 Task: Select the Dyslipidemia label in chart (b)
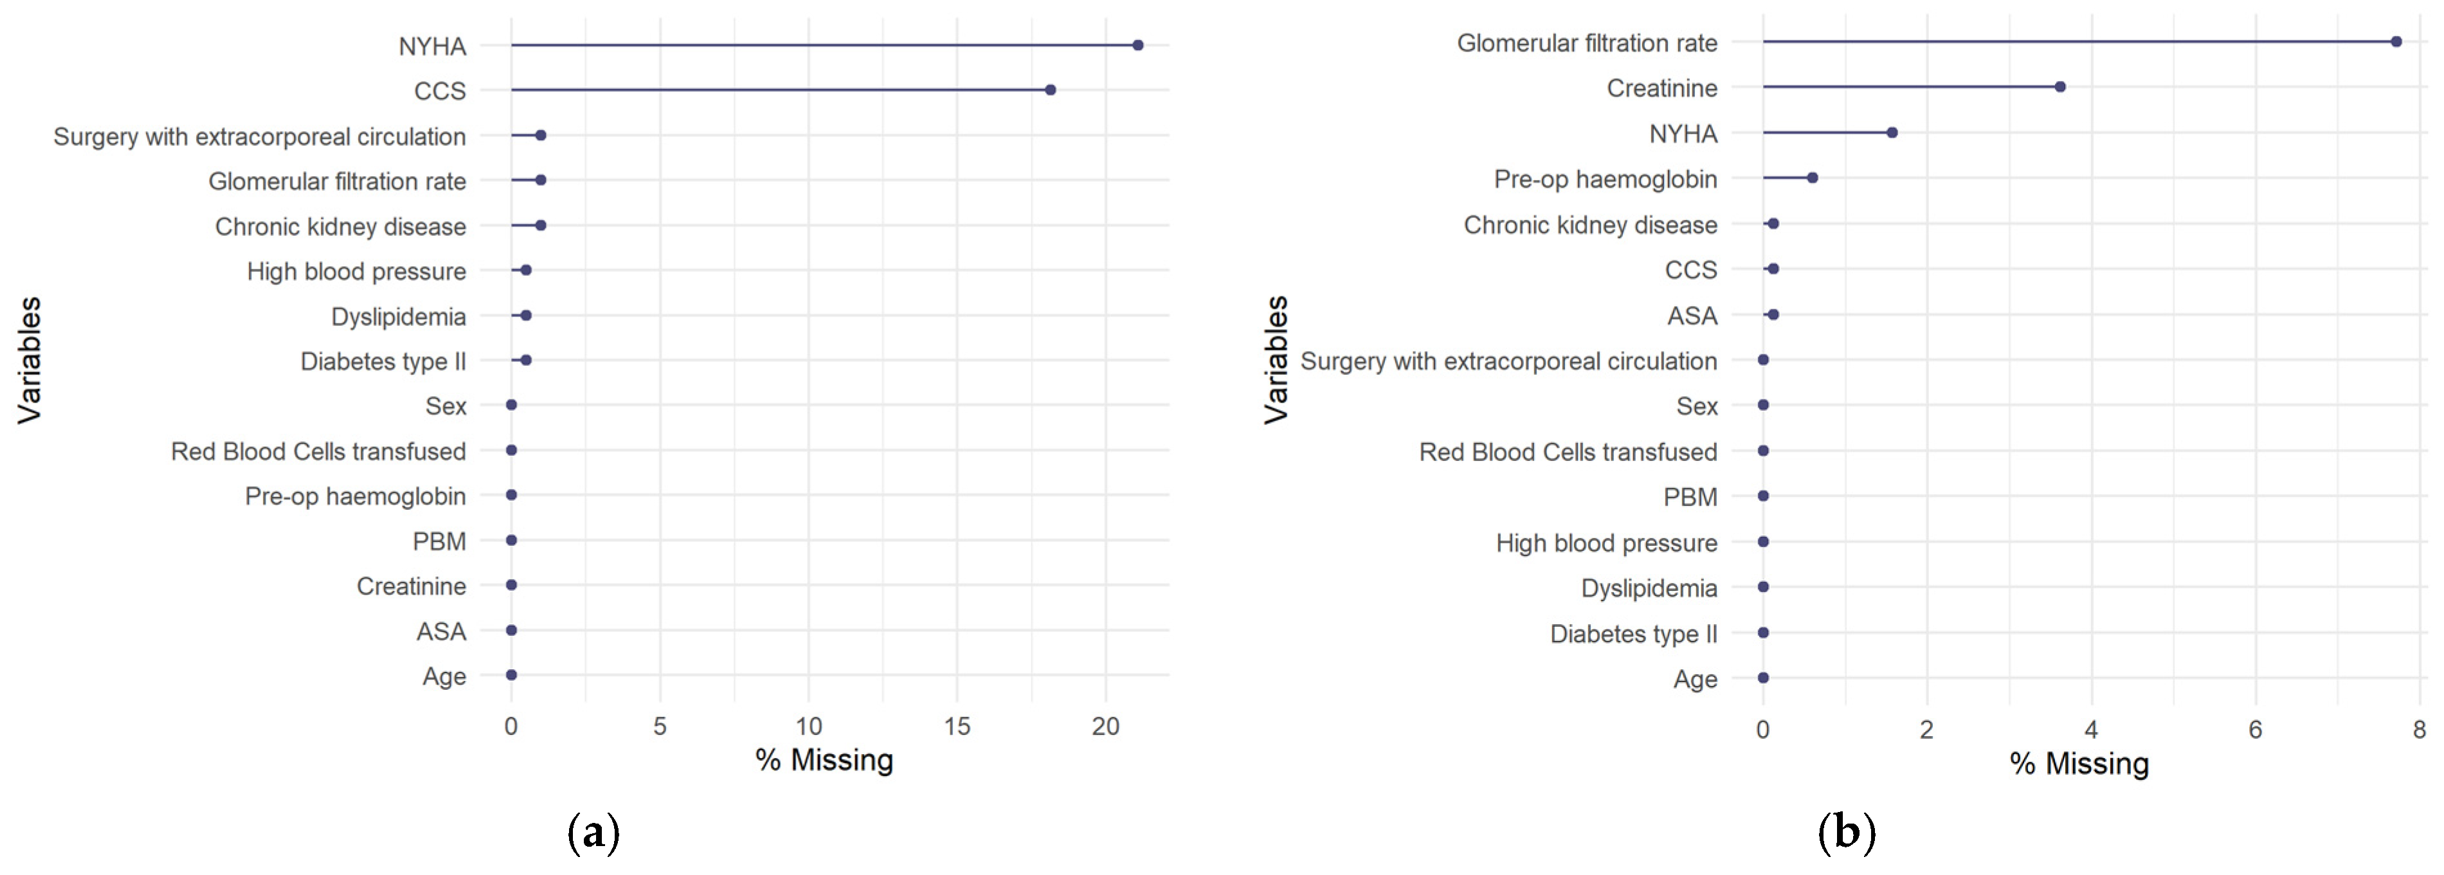click(1649, 588)
